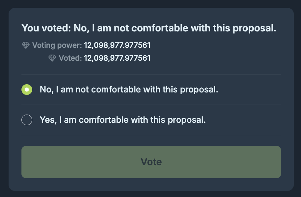The height and width of the screenshot is (197, 301).
Task: Click the "Yes, I am comfortable" option label
Action: pos(123,120)
